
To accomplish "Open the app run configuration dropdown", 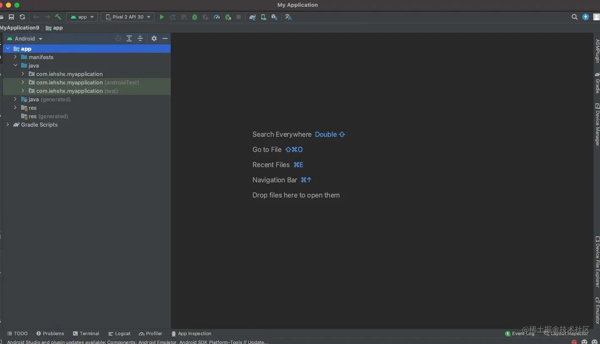I will pos(82,17).
